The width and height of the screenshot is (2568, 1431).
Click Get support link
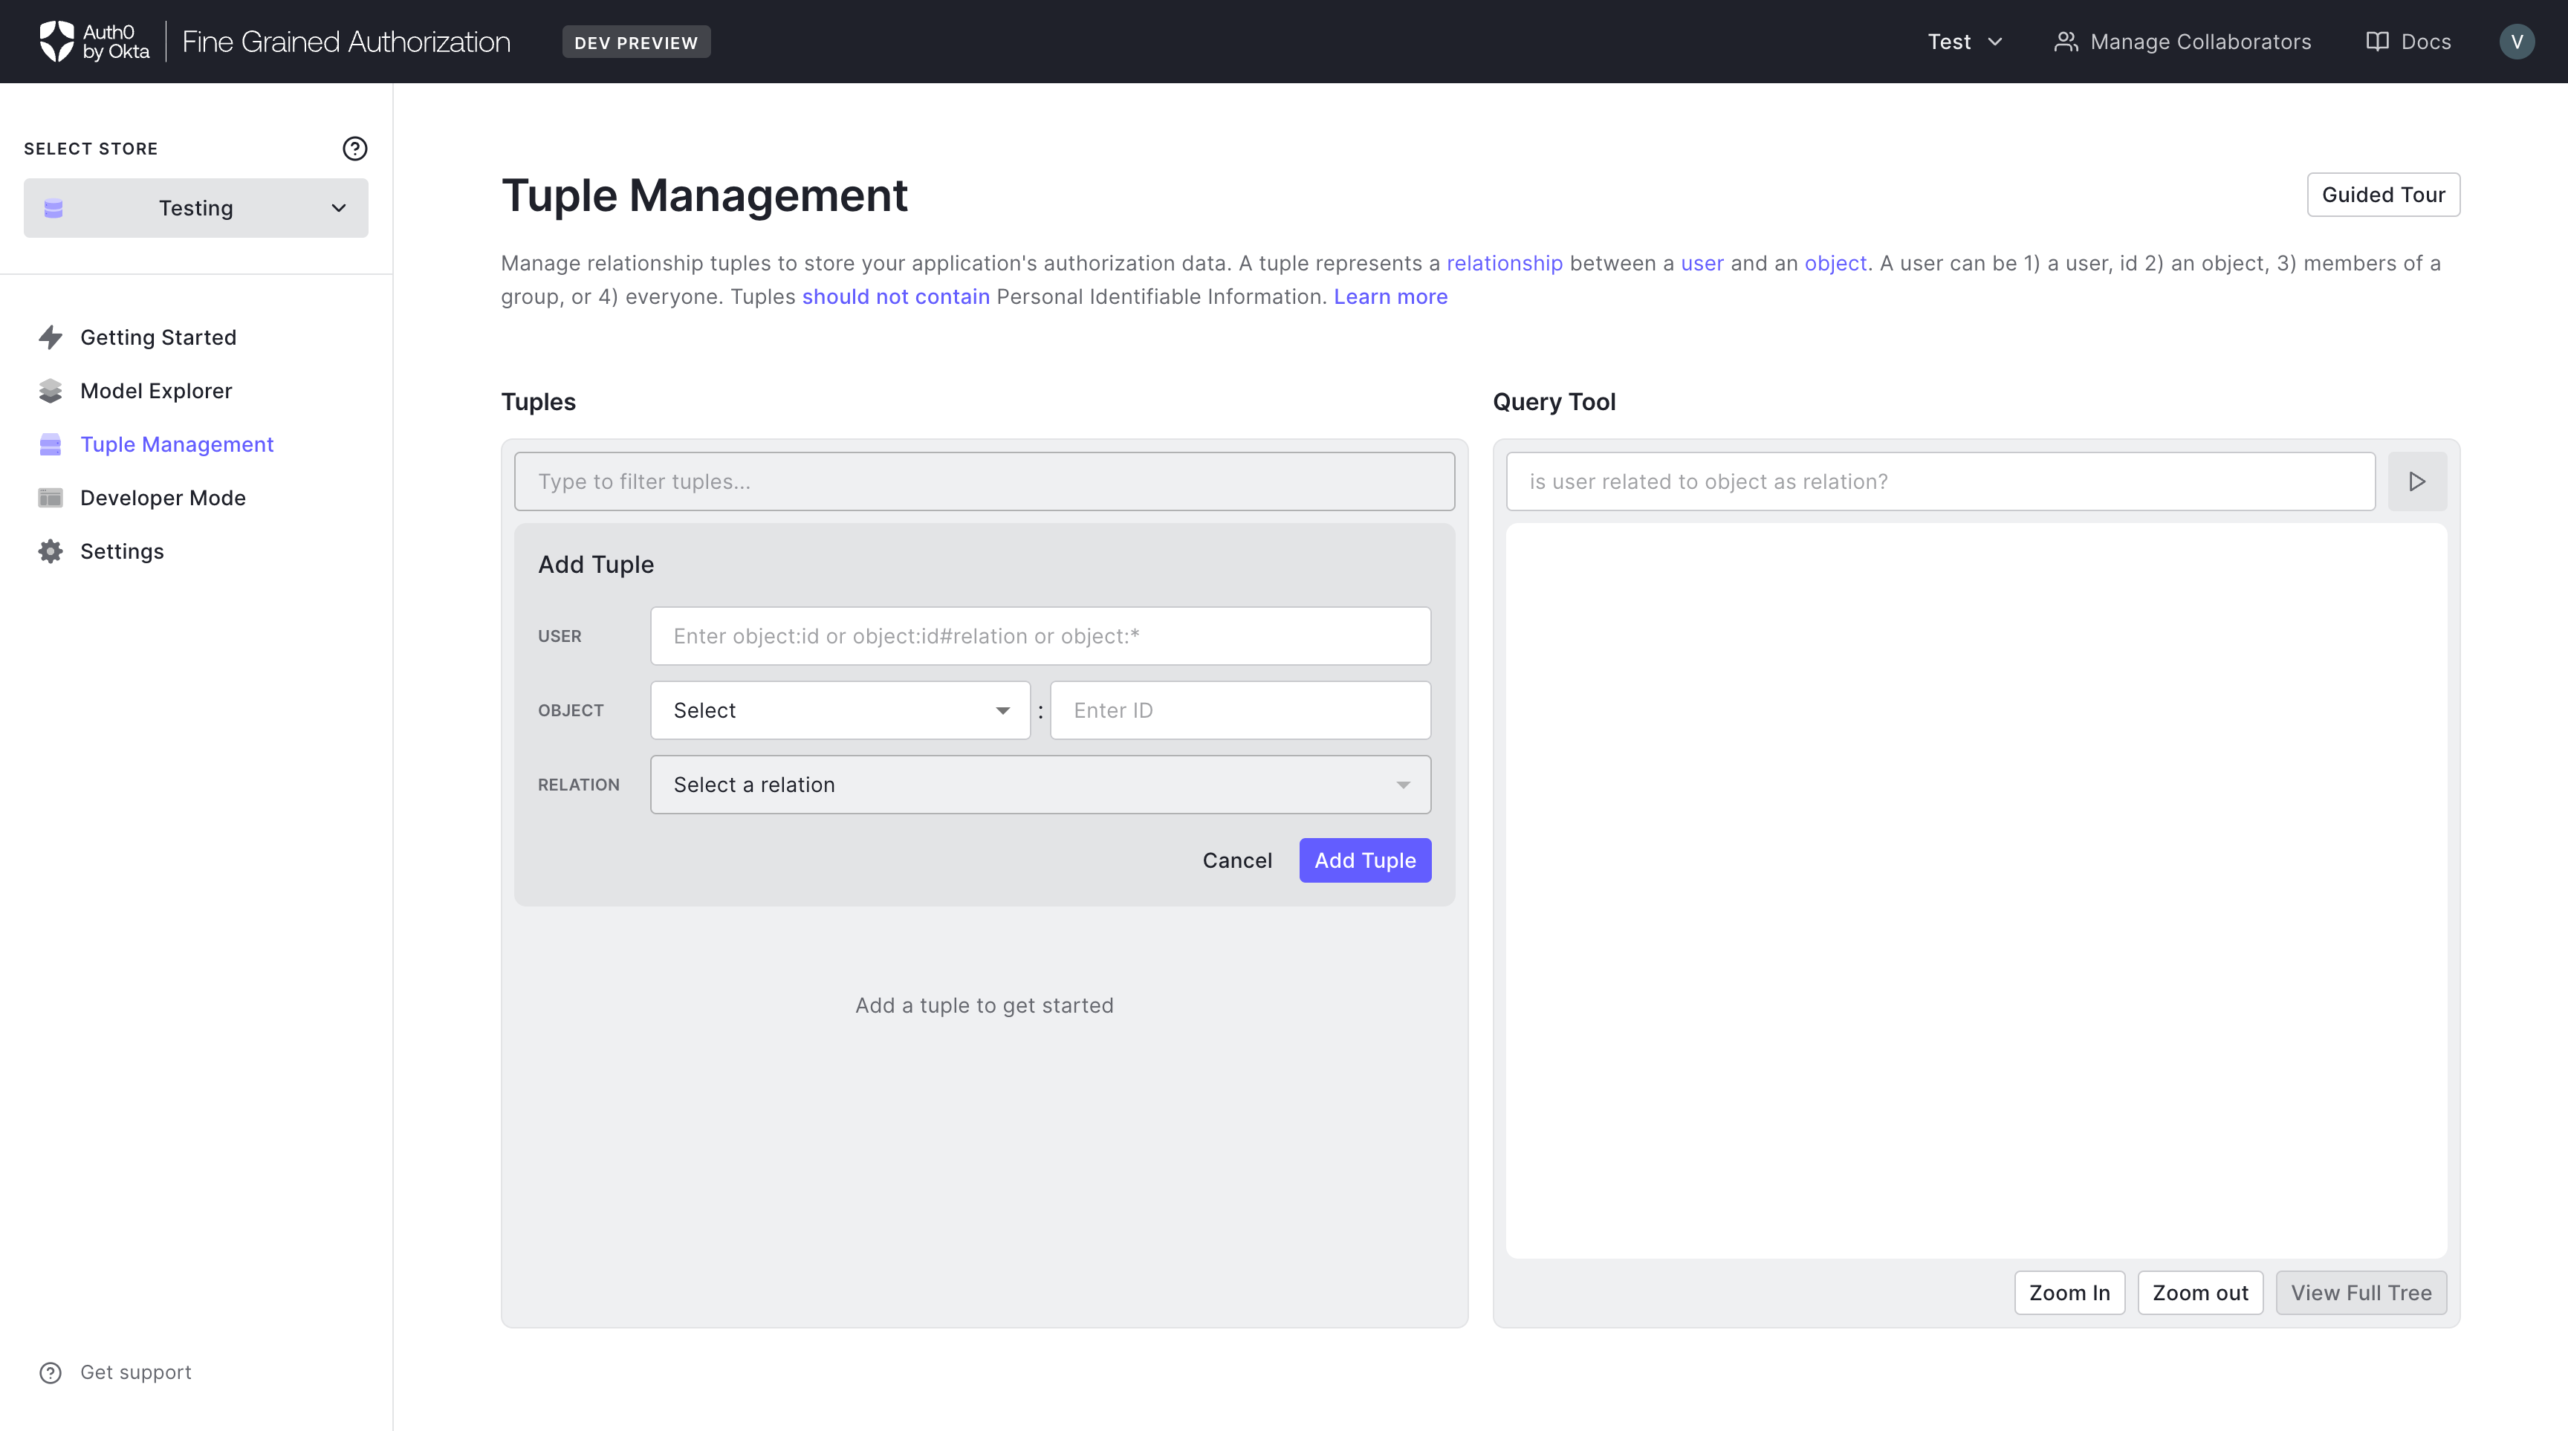click(137, 1372)
